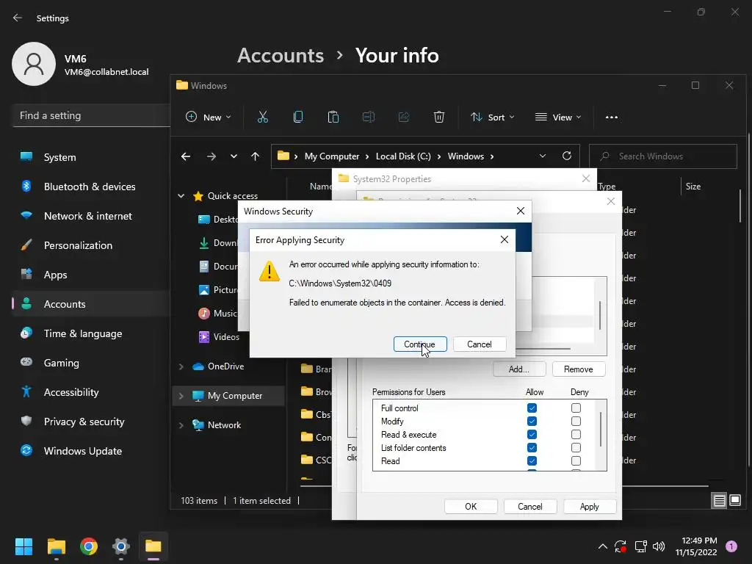Close the Error Applying Security dialog
The height and width of the screenshot is (564, 752).
point(504,239)
